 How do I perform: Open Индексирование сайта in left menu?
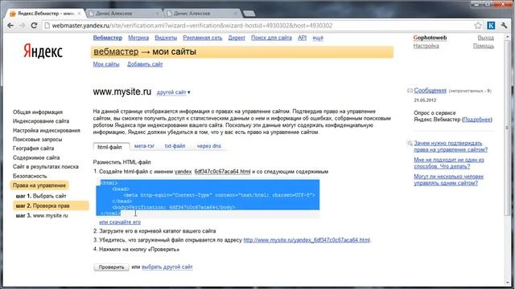(41, 121)
